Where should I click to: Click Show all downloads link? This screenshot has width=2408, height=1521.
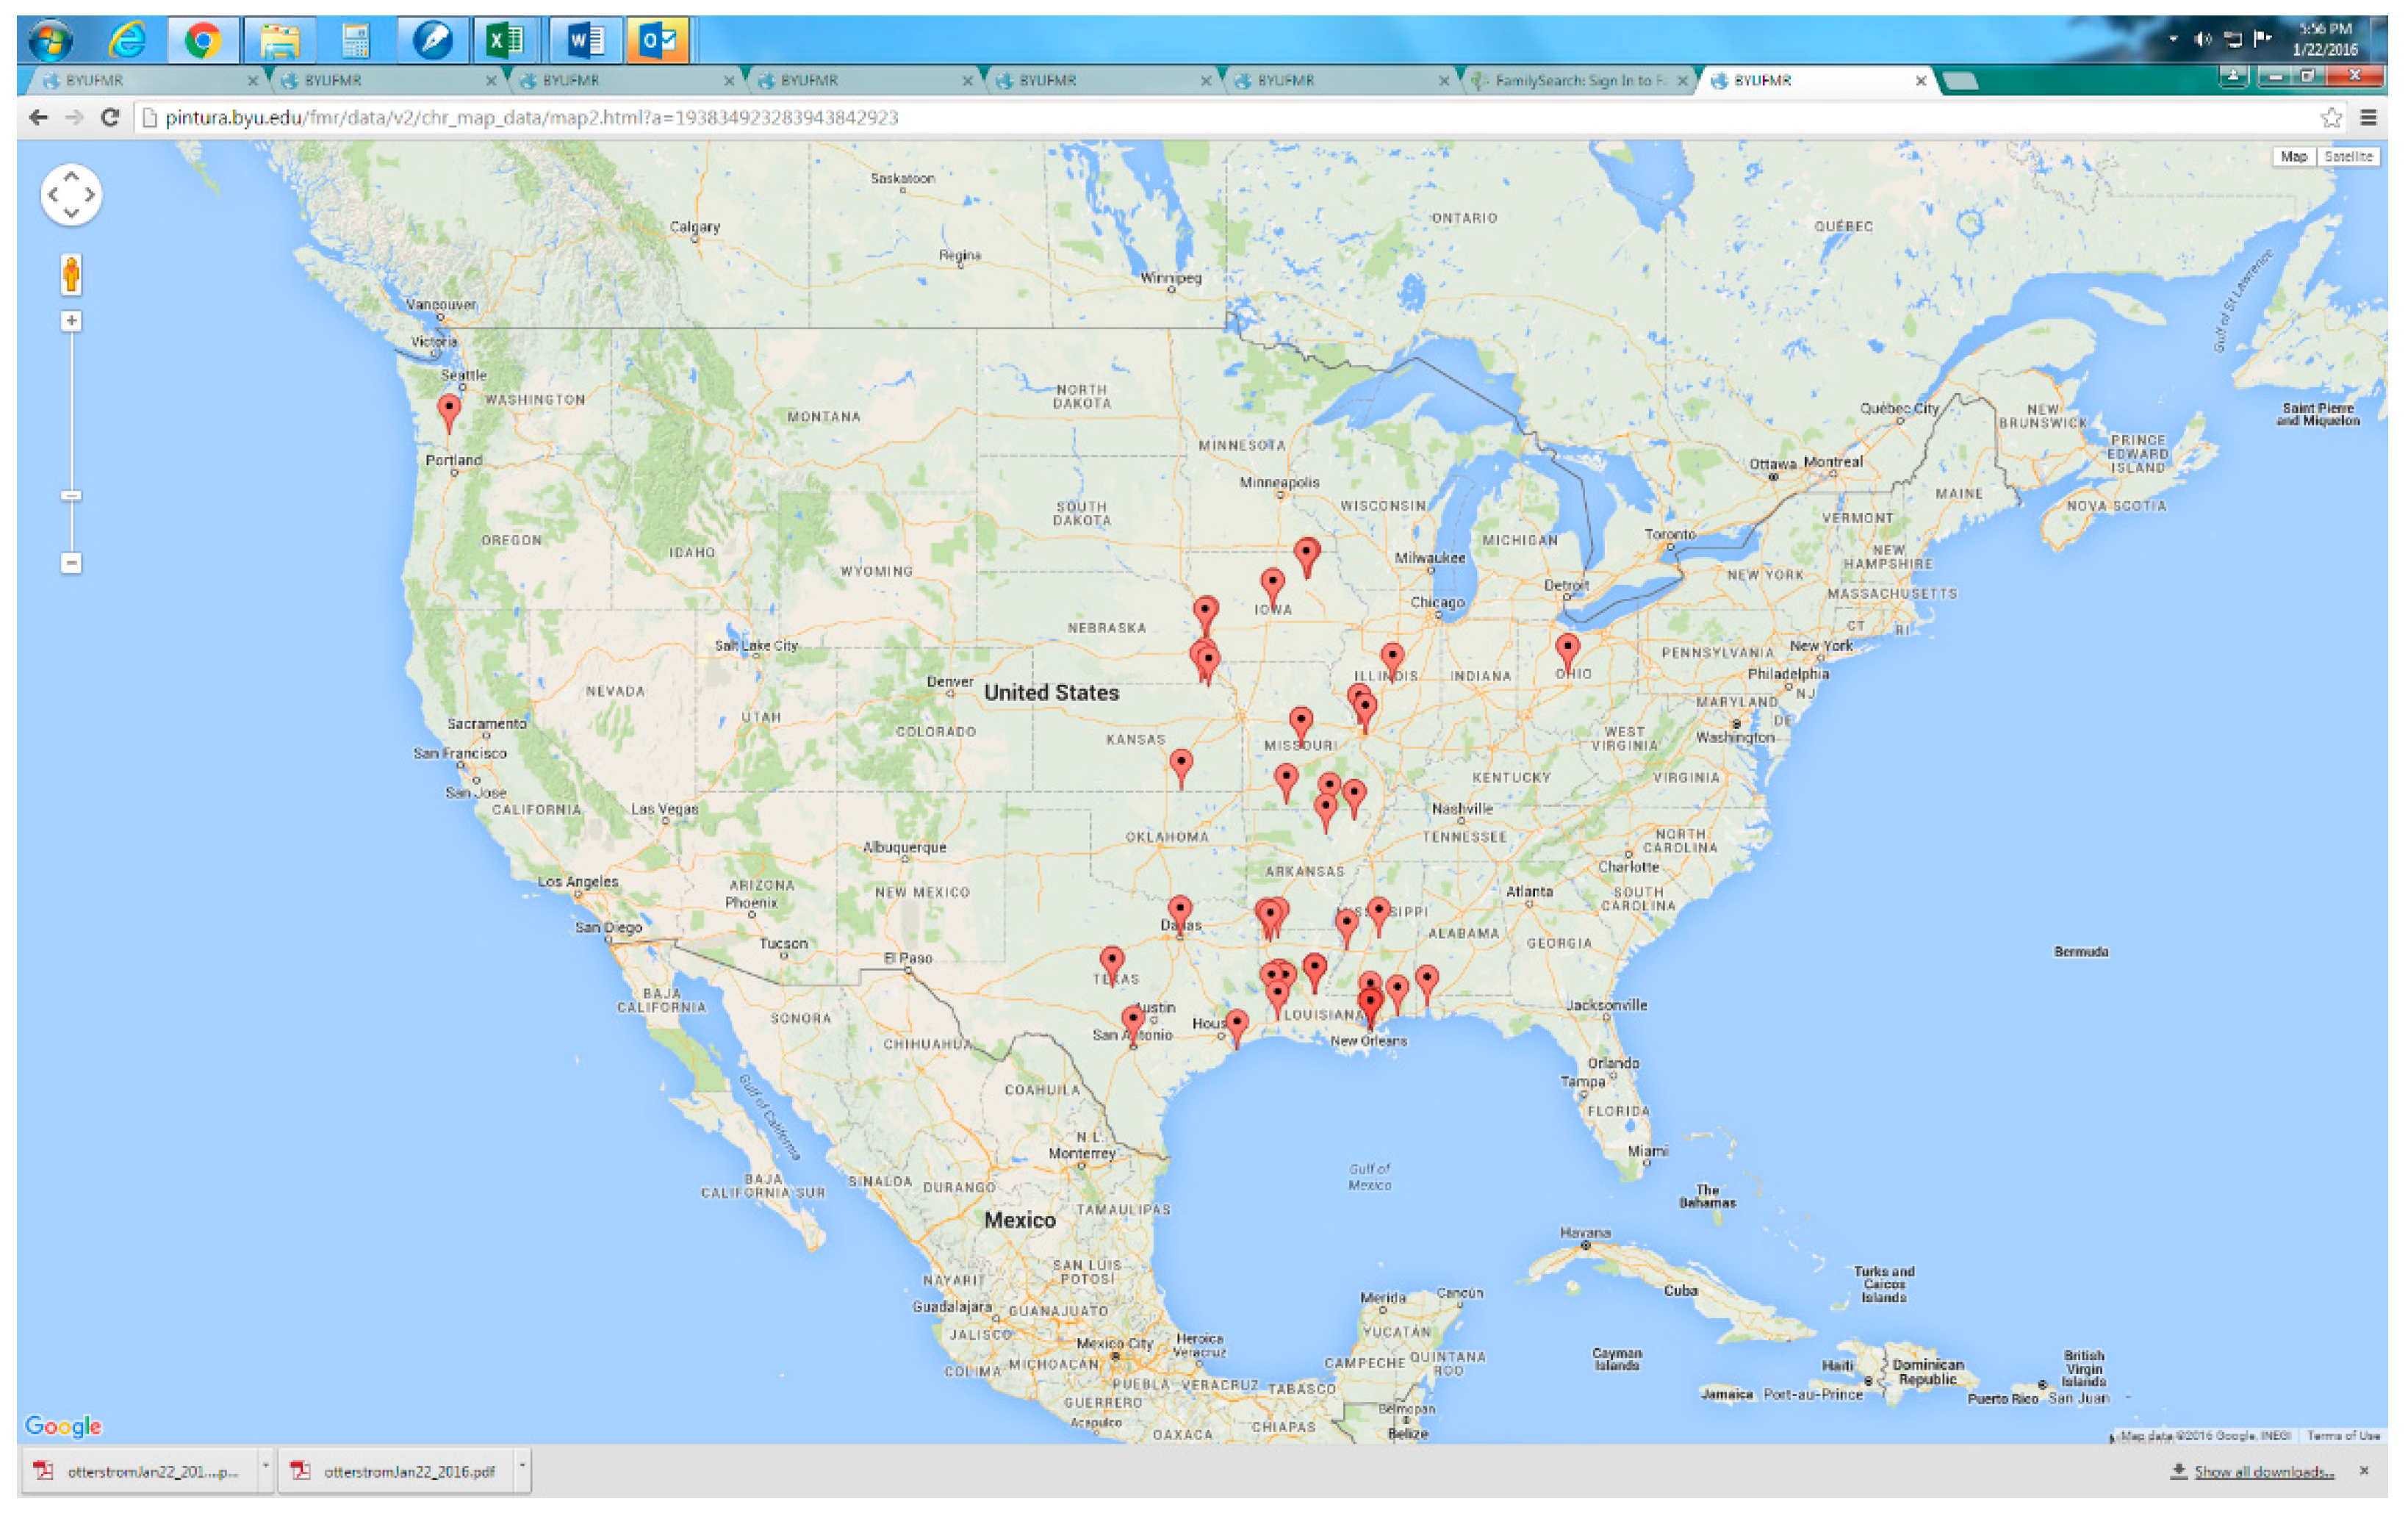2264,1472
